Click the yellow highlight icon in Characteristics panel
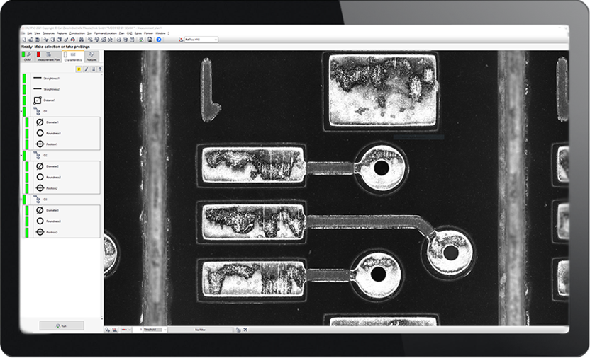The height and width of the screenshot is (358, 590). tap(78, 69)
